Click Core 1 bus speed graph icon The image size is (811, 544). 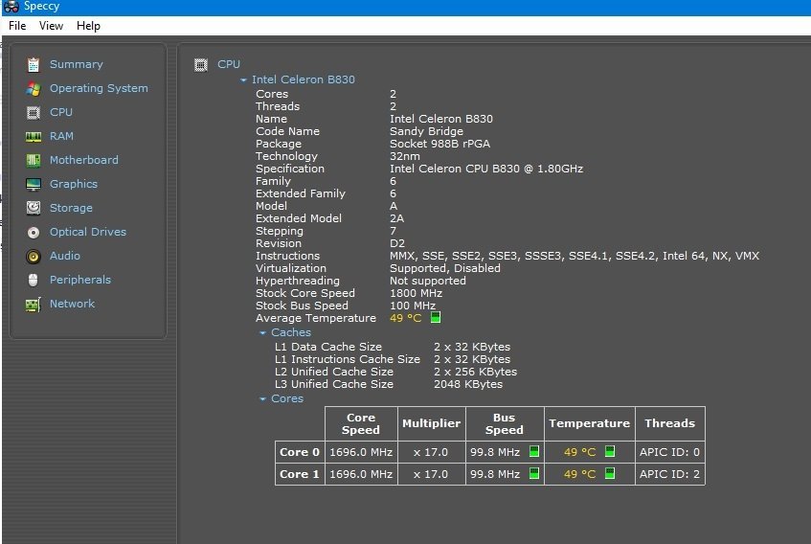click(534, 474)
